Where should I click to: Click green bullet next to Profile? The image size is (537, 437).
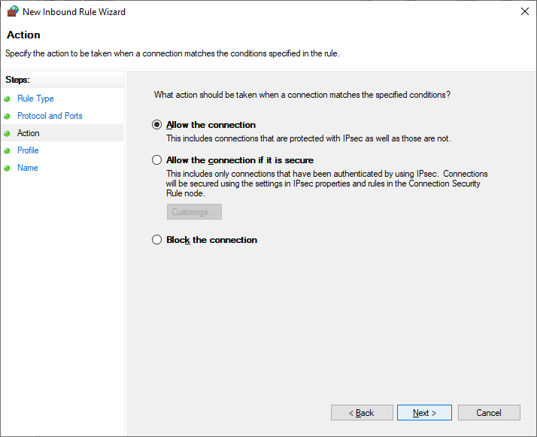(x=7, y=150)
